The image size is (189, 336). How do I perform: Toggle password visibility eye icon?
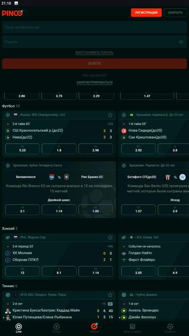pyautogui.click(x=181, y=42)
